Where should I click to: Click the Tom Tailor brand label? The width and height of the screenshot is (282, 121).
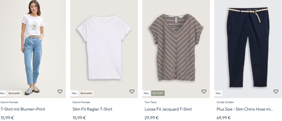tap(151, 102)
